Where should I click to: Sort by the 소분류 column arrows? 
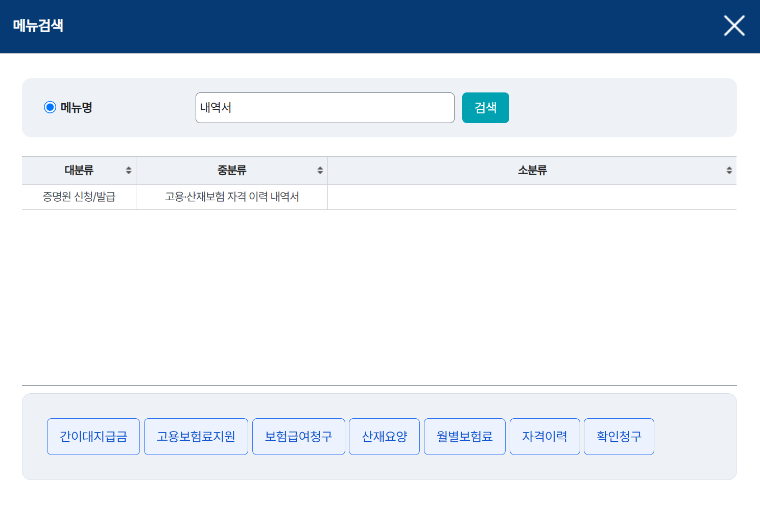click(x=729, y=171)
